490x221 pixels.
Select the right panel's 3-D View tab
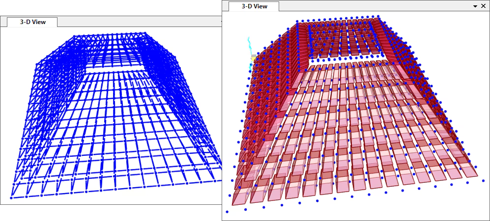click(x=254, y=6)
